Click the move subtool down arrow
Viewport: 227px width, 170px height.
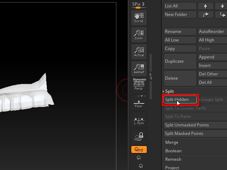(221, 6)
